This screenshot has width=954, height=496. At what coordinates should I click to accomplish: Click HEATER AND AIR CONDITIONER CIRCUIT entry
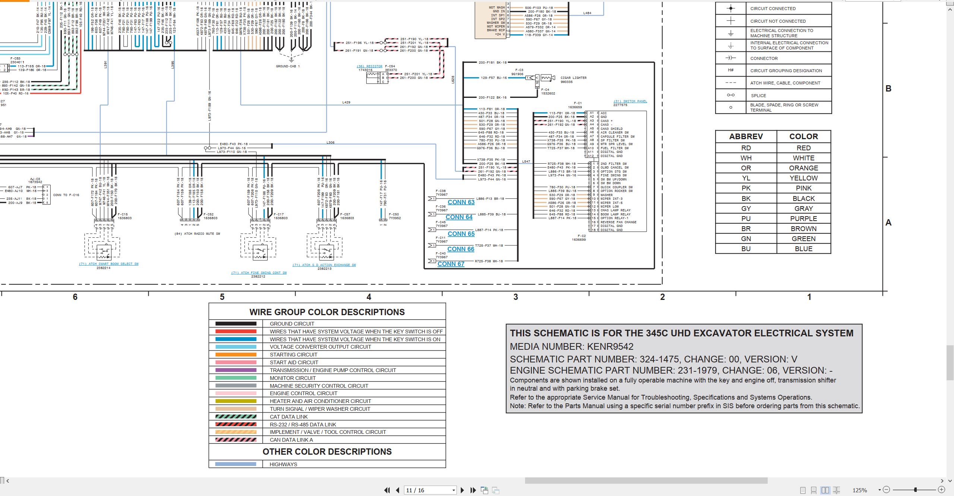320,401
